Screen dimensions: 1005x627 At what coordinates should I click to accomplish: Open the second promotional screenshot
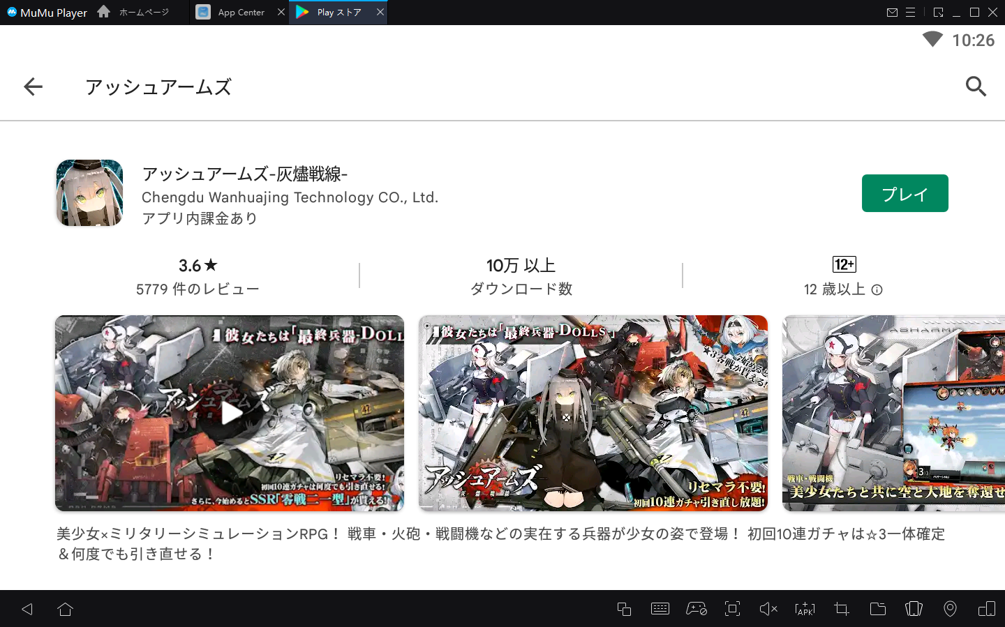[593, 413]
